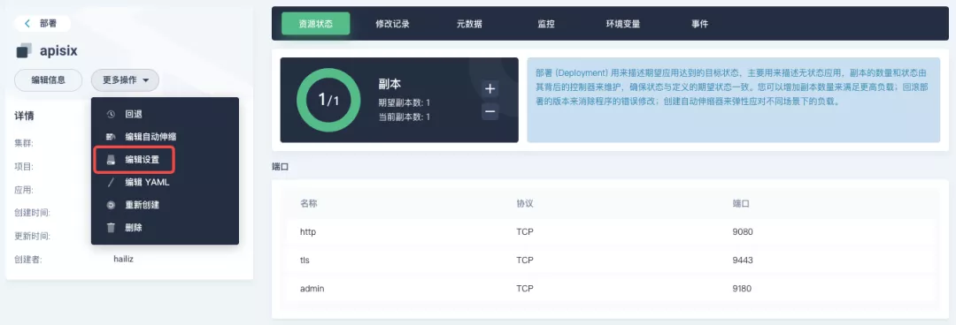
Task: Click the back arrow beside 部署
Action: [x=27, y=23]
